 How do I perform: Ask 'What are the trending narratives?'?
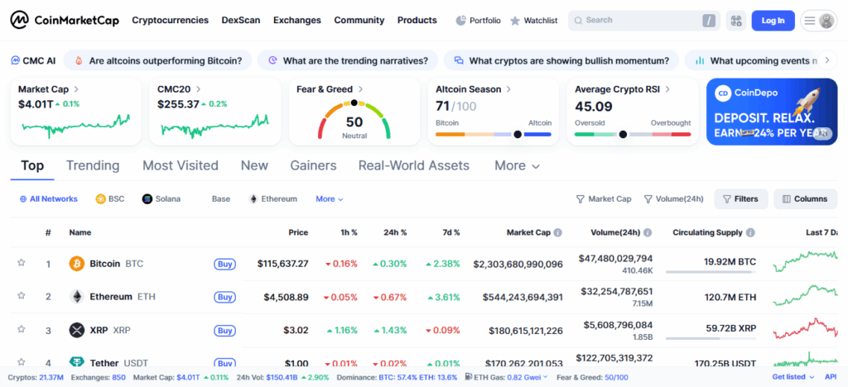(348, 60)
